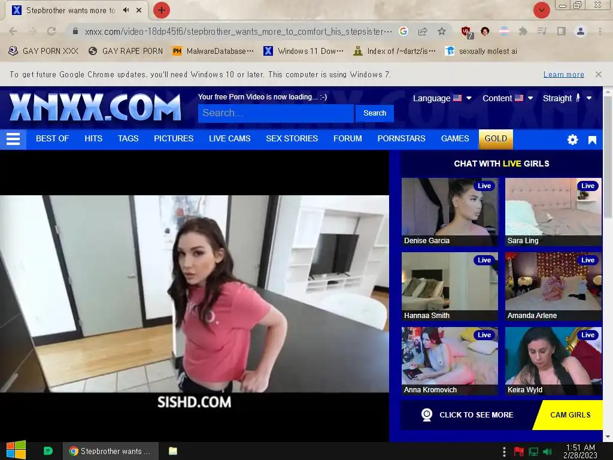Expand the Content country dropdown
Screen dimensions: 613x460
[x=508, y=98]
